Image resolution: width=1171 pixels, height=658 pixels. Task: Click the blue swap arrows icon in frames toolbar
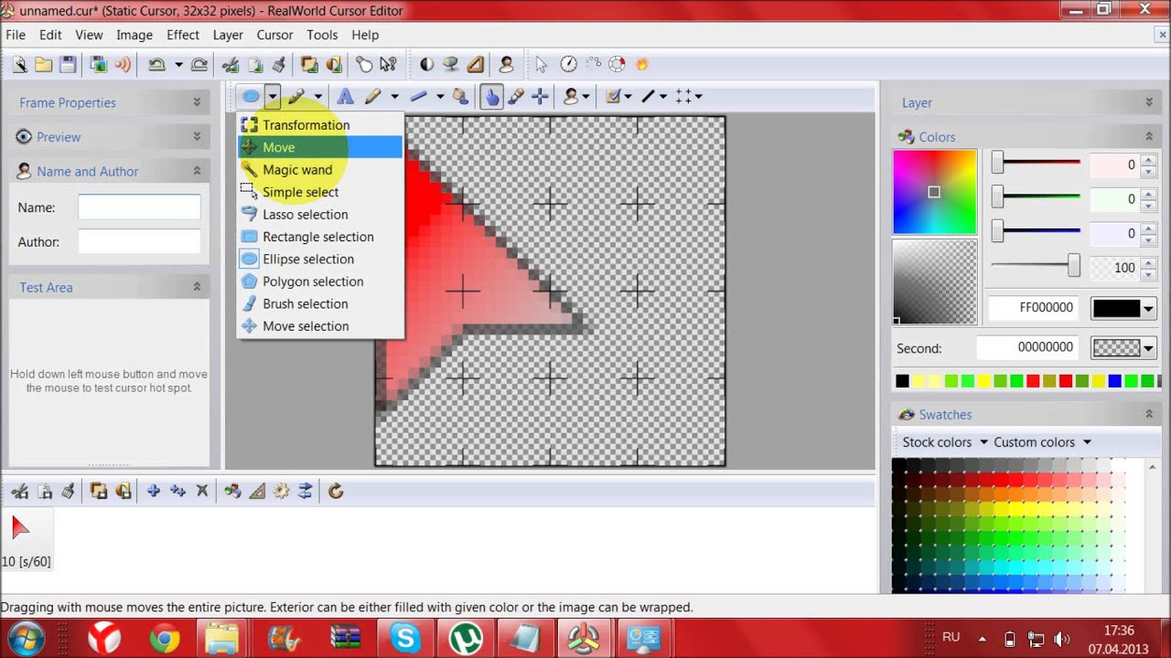point(305,491)
